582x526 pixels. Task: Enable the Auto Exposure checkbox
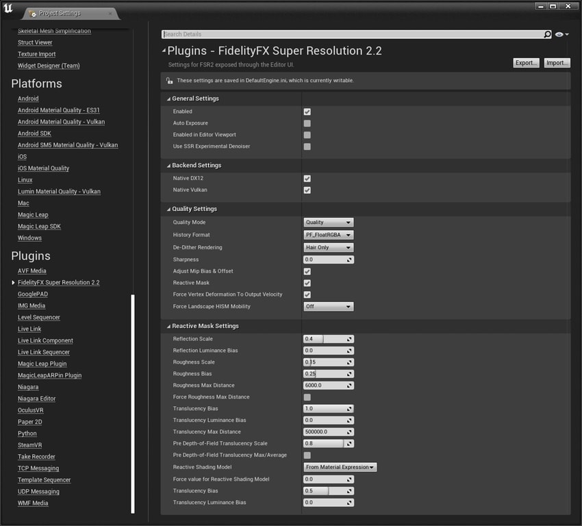pos(307,123)
